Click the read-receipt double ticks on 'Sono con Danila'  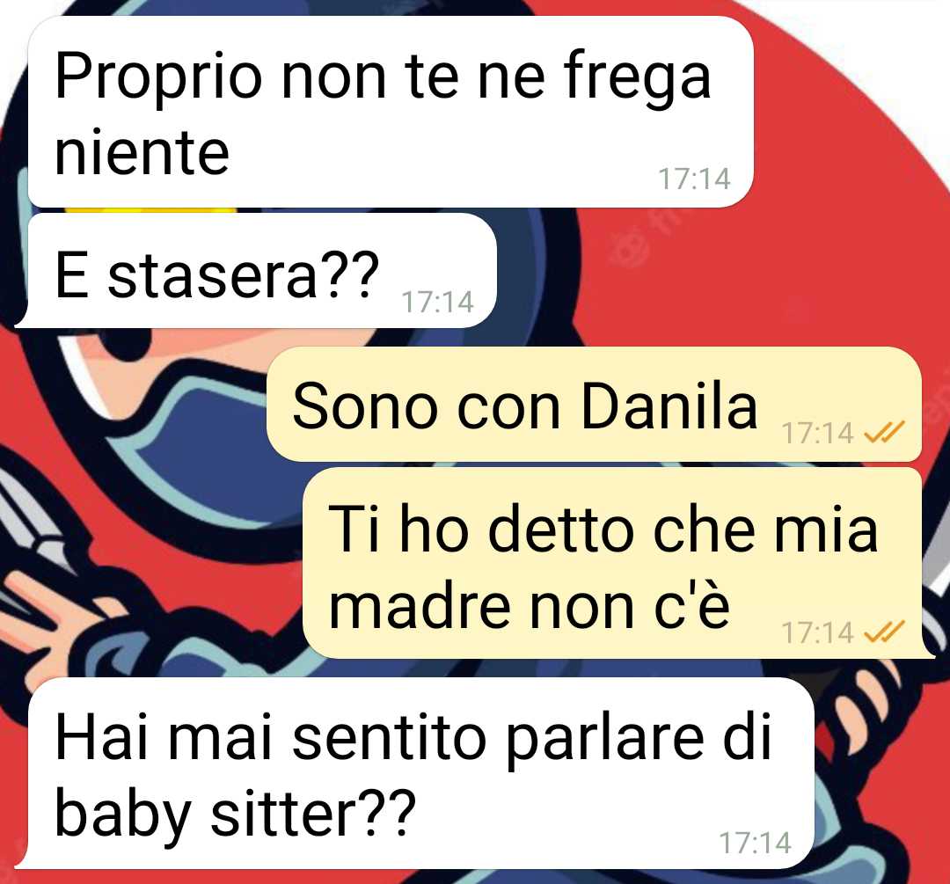[884, 431]
